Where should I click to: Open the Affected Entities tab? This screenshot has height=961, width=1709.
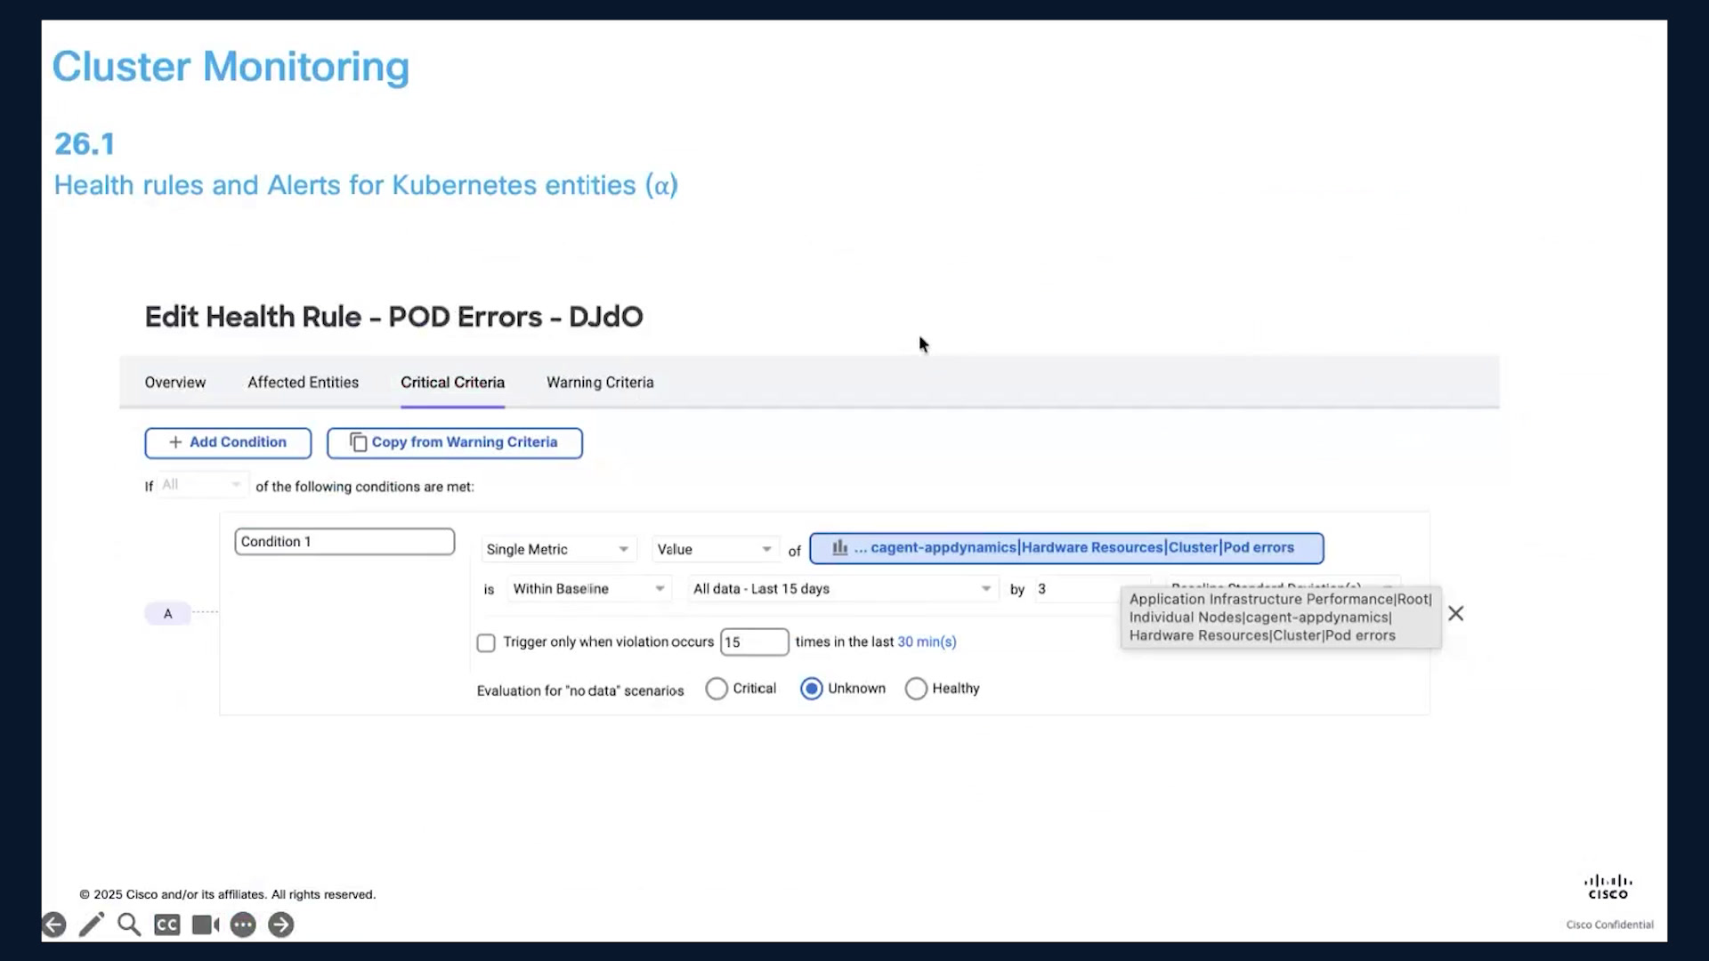[304, 383]
